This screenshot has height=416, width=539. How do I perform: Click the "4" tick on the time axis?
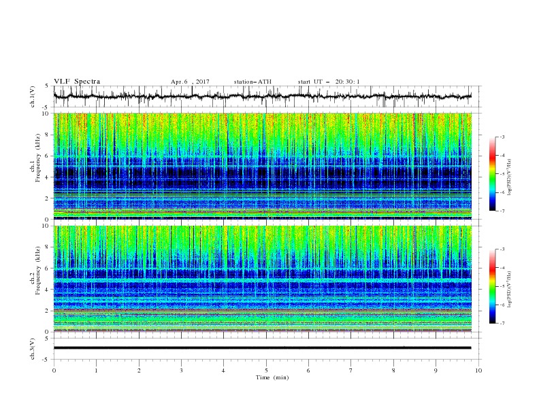click(223, 370)
